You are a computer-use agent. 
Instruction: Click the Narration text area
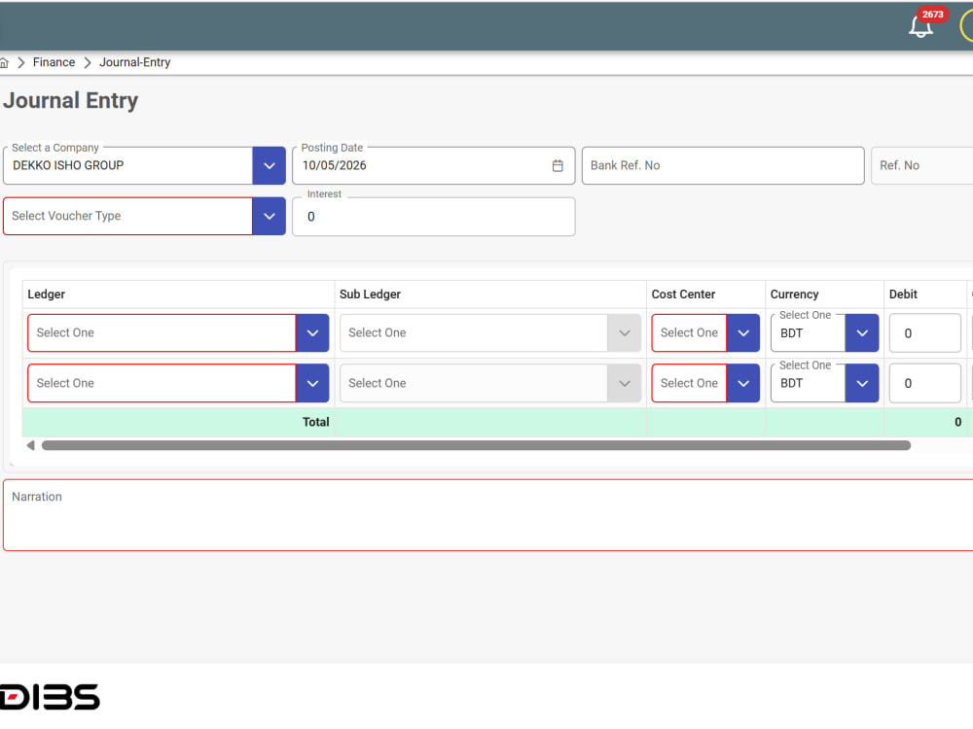tap(487, 514)
